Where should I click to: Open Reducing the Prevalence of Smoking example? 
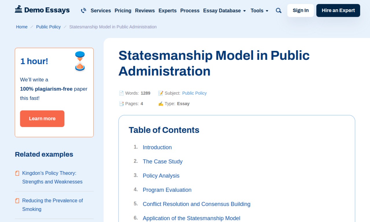point(53,205)
